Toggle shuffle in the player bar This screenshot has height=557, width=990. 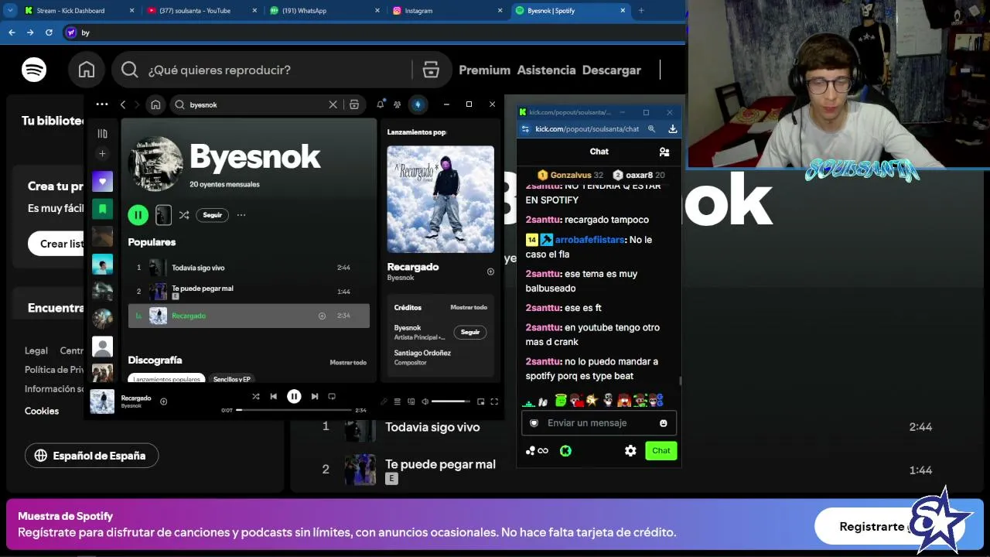pyautogui.click(x=255, y=396)
